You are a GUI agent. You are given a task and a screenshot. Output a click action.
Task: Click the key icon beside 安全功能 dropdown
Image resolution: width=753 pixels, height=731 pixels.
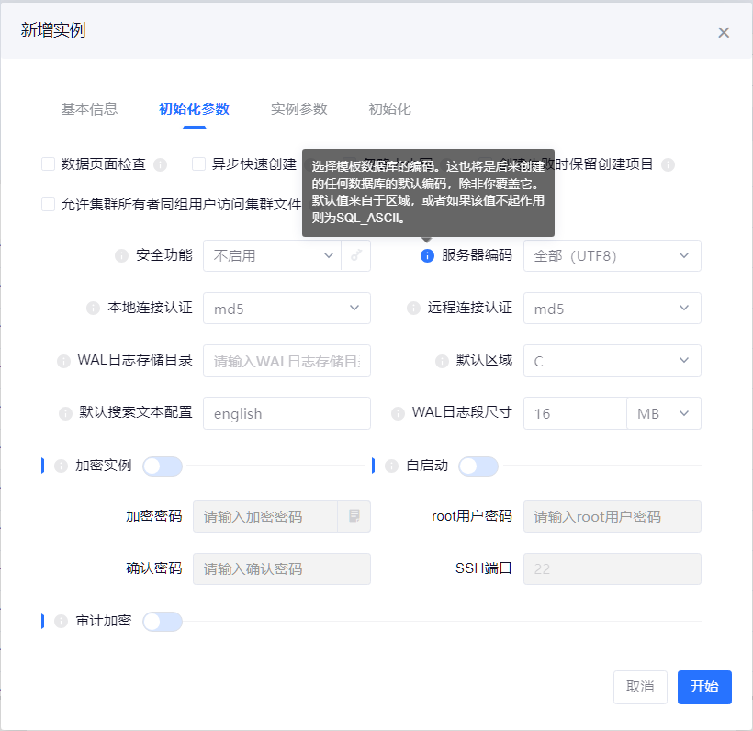[x=355, y=256]
